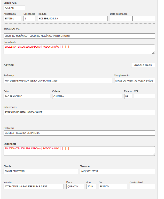Viewport: 164px width, 199px height.
Task: Focus the Estado field showing PR
Action: [128, 96]
